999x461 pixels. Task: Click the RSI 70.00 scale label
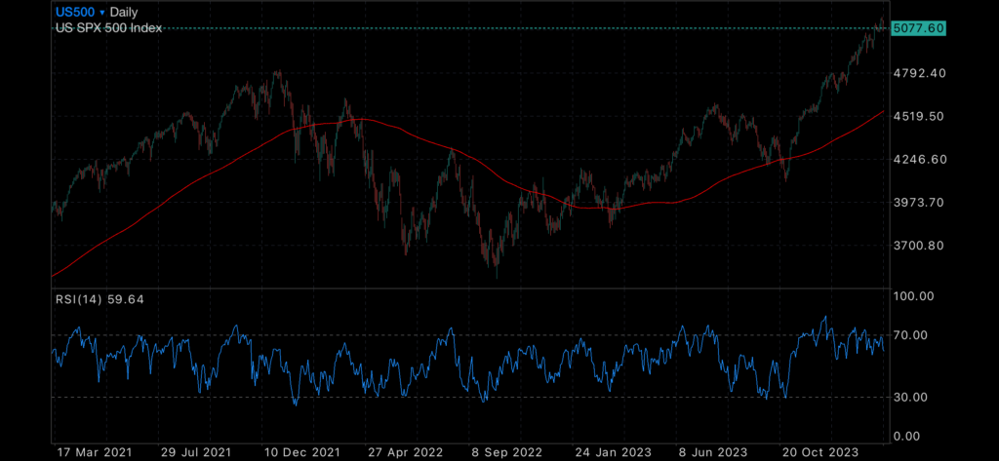pyautogui.click(x=911, y=335)
